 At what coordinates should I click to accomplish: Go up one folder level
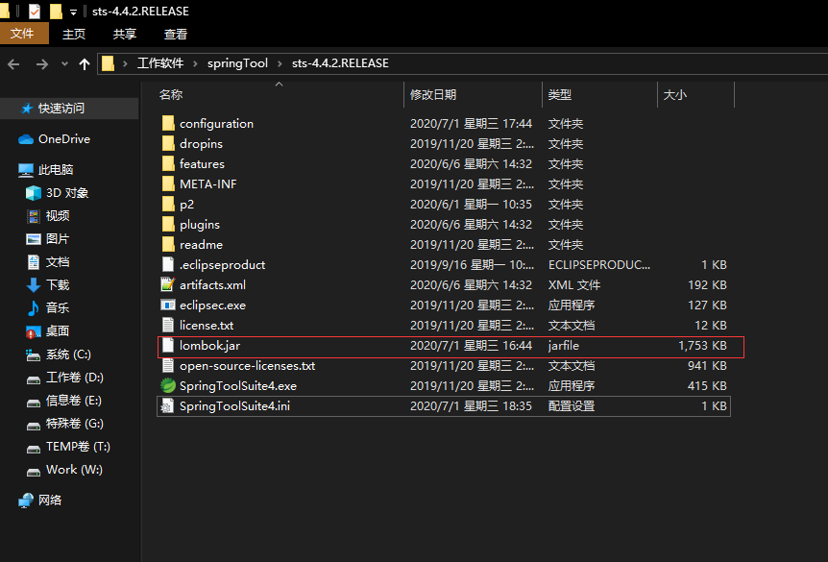click(84, 64)
